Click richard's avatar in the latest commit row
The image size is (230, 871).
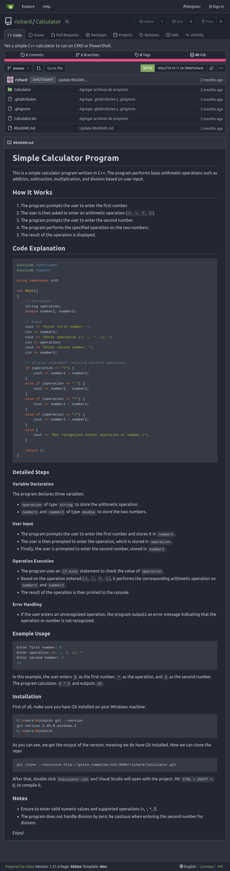pos(10,80)
